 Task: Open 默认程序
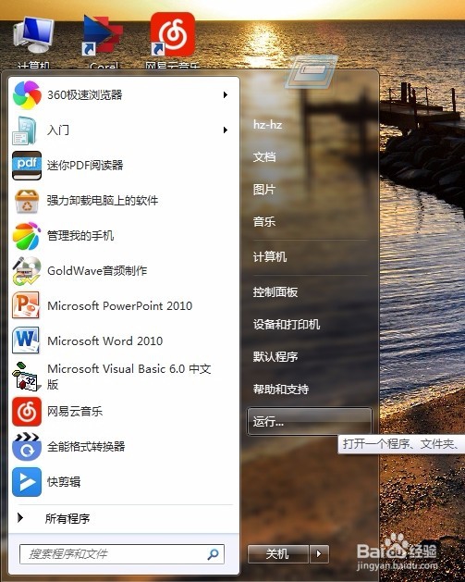[275, 356]
